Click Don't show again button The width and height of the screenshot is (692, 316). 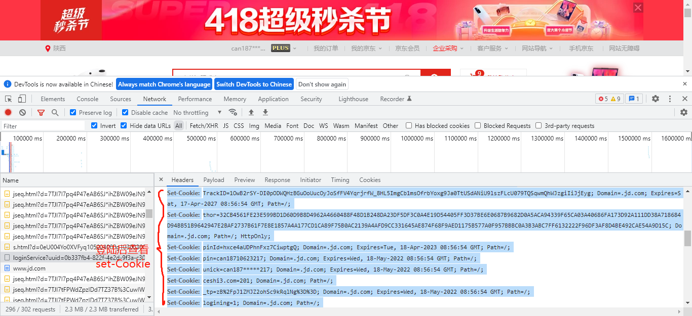[322, 84]
